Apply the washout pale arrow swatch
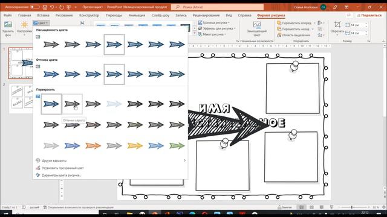Viewport: 387px width, 217px height. (114, 104)
